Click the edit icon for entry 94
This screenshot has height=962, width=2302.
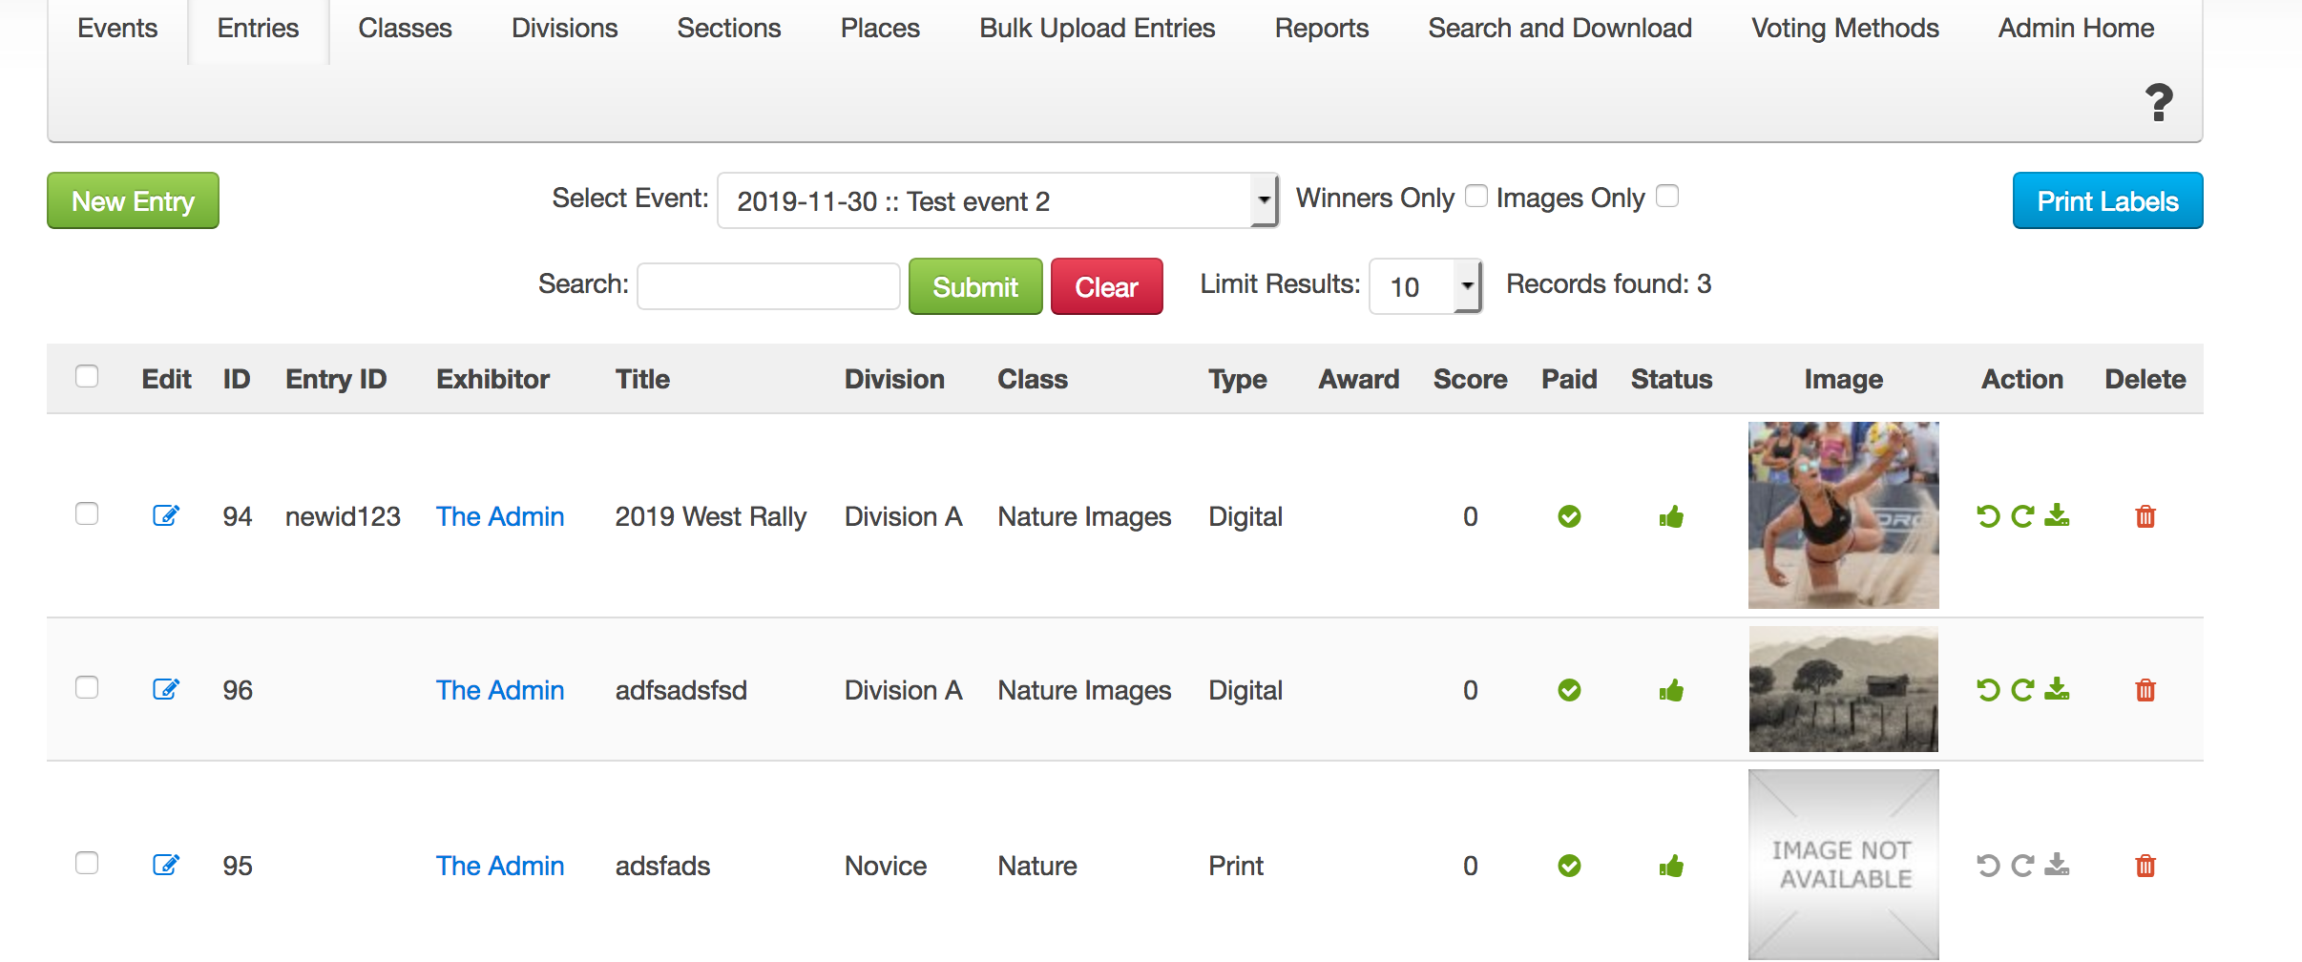(166, 516)
